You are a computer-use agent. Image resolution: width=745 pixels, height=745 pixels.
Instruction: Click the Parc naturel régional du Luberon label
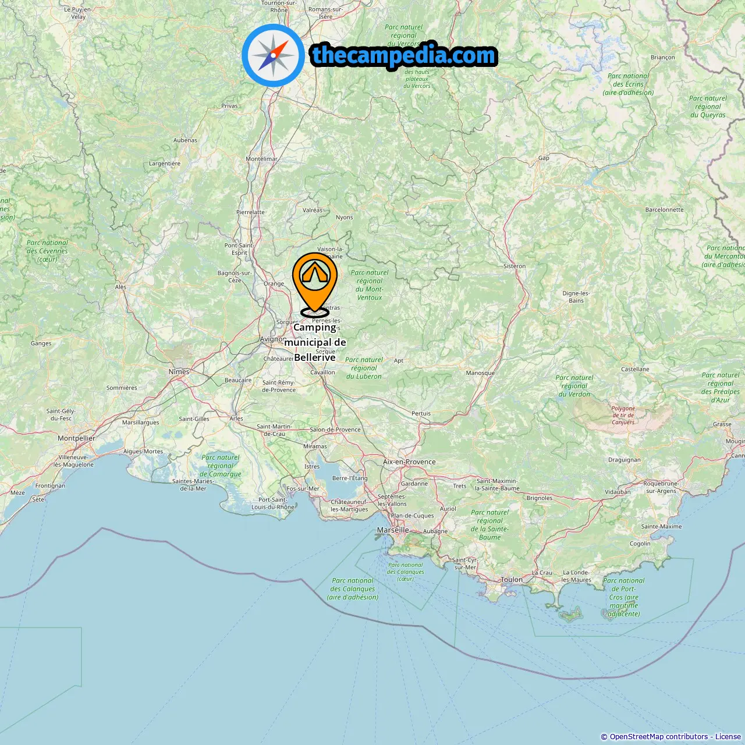point(364,368)
